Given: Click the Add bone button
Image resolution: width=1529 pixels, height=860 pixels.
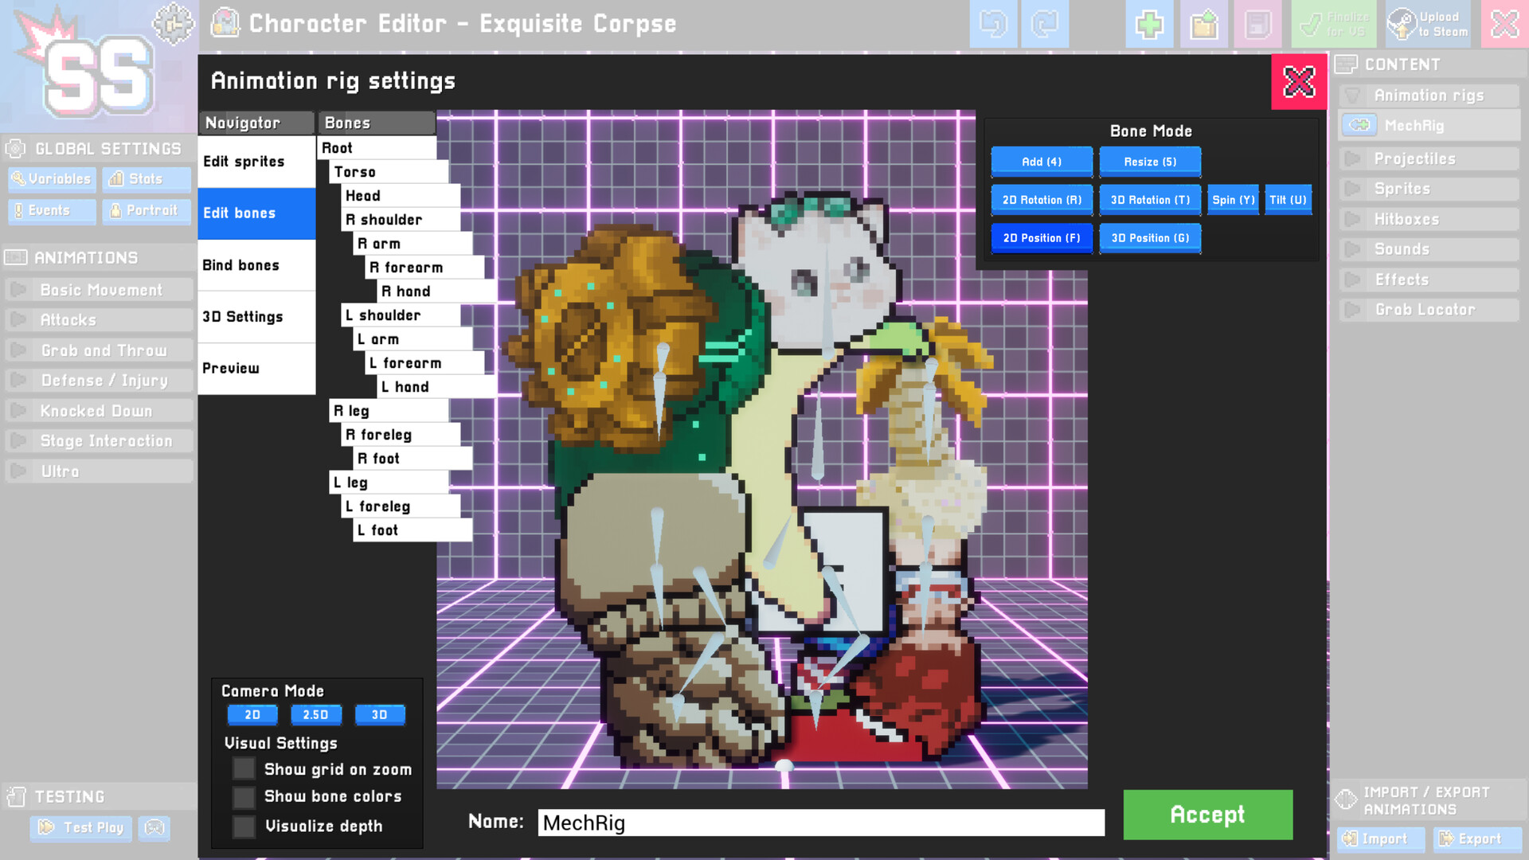Looking at the screenshot, I should tap(1042, 161).
